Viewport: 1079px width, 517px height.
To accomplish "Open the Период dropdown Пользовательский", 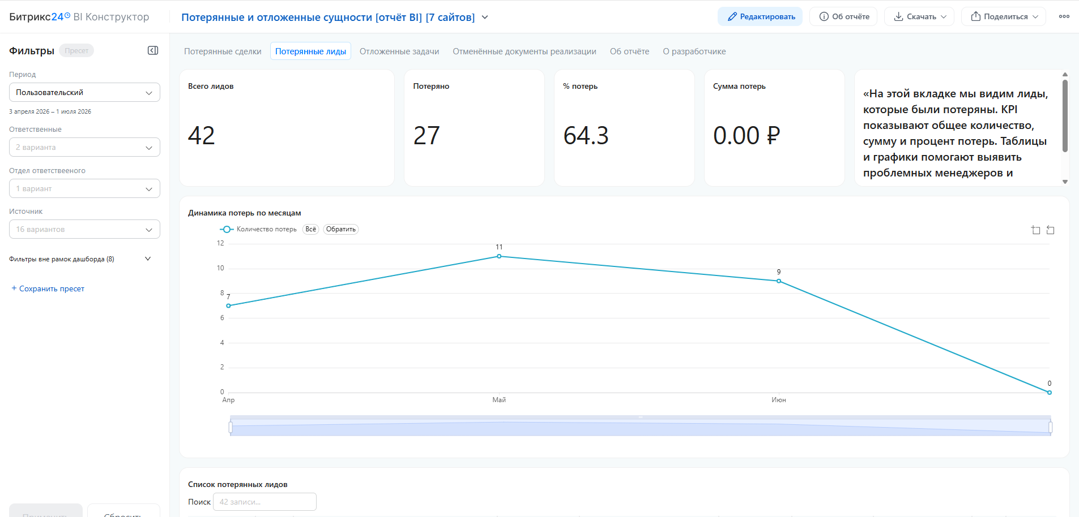I will point(84,92).
